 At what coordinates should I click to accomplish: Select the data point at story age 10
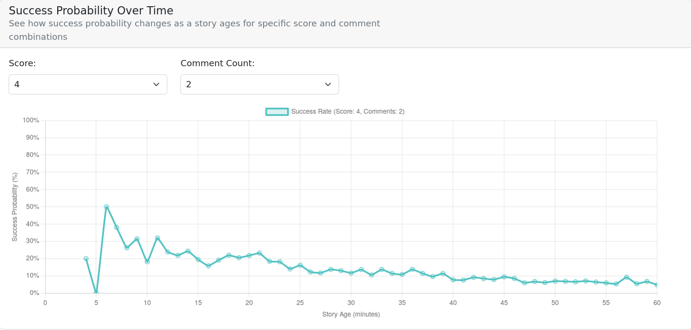[x=147, y=262]
